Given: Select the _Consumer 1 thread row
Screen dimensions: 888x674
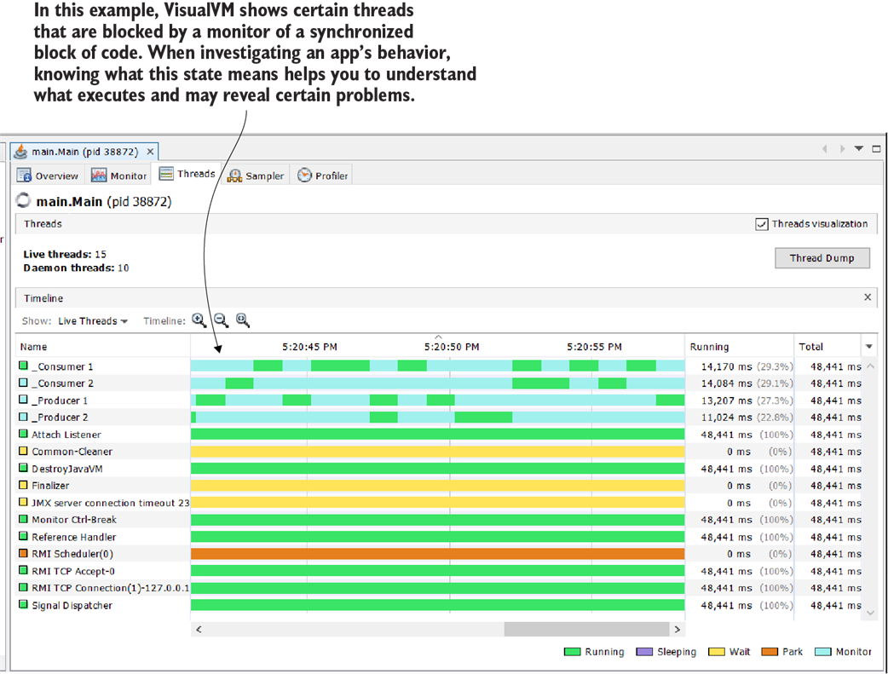Looking at the screenshot, I should point(63,366).
